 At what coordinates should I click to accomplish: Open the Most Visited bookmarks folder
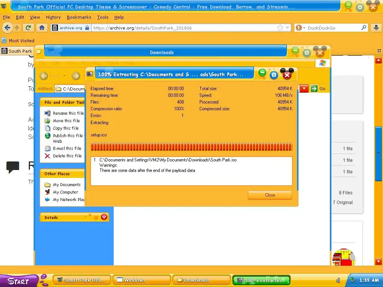coord(18,40)
